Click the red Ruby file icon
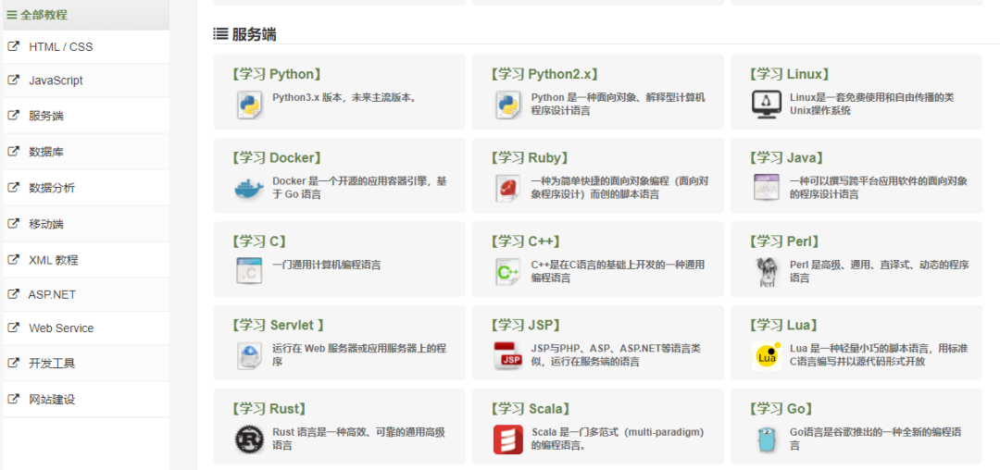Screen dimensions: 1000x470 [508, 189]
